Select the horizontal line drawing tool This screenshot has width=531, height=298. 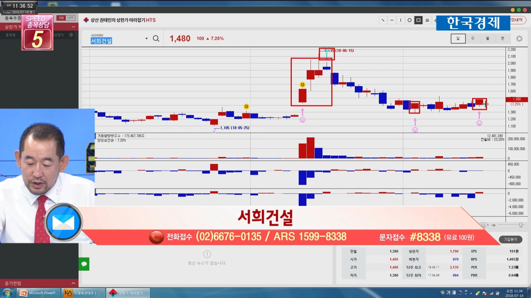point(392,20)
